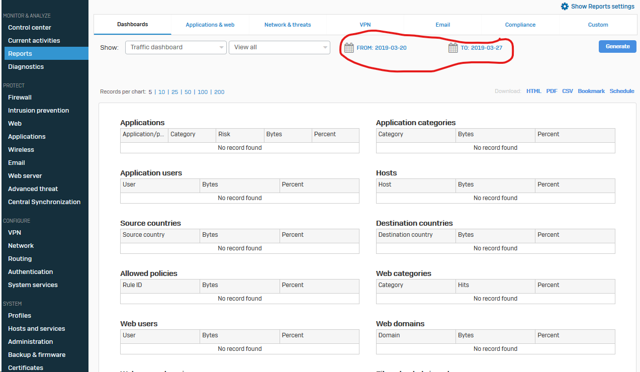Open the Schedule report link

pos(622,91)
